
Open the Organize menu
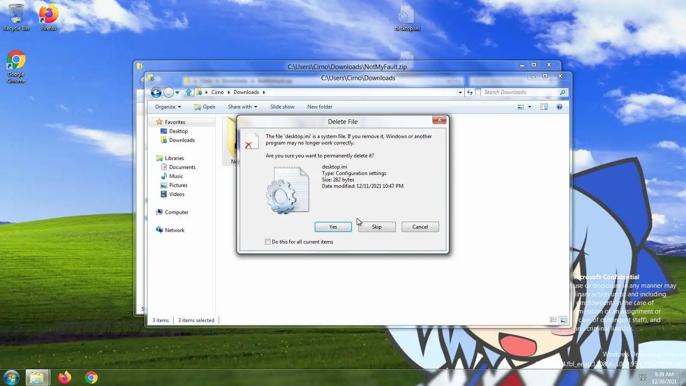pyautogui.click(x=168, y=107)
